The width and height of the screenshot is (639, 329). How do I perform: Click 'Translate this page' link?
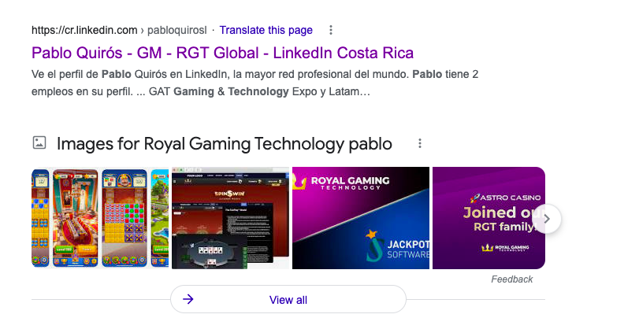pyautogui.click(x=266, y=30)
